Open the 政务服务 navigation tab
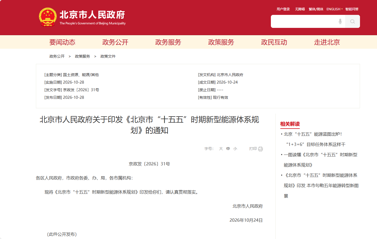The height and width of the screenshot is (239, 377). click(168, 42)
